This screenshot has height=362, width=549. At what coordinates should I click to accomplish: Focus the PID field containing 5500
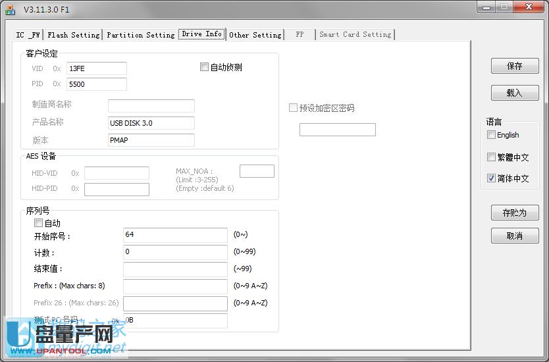tap(96, 84)
